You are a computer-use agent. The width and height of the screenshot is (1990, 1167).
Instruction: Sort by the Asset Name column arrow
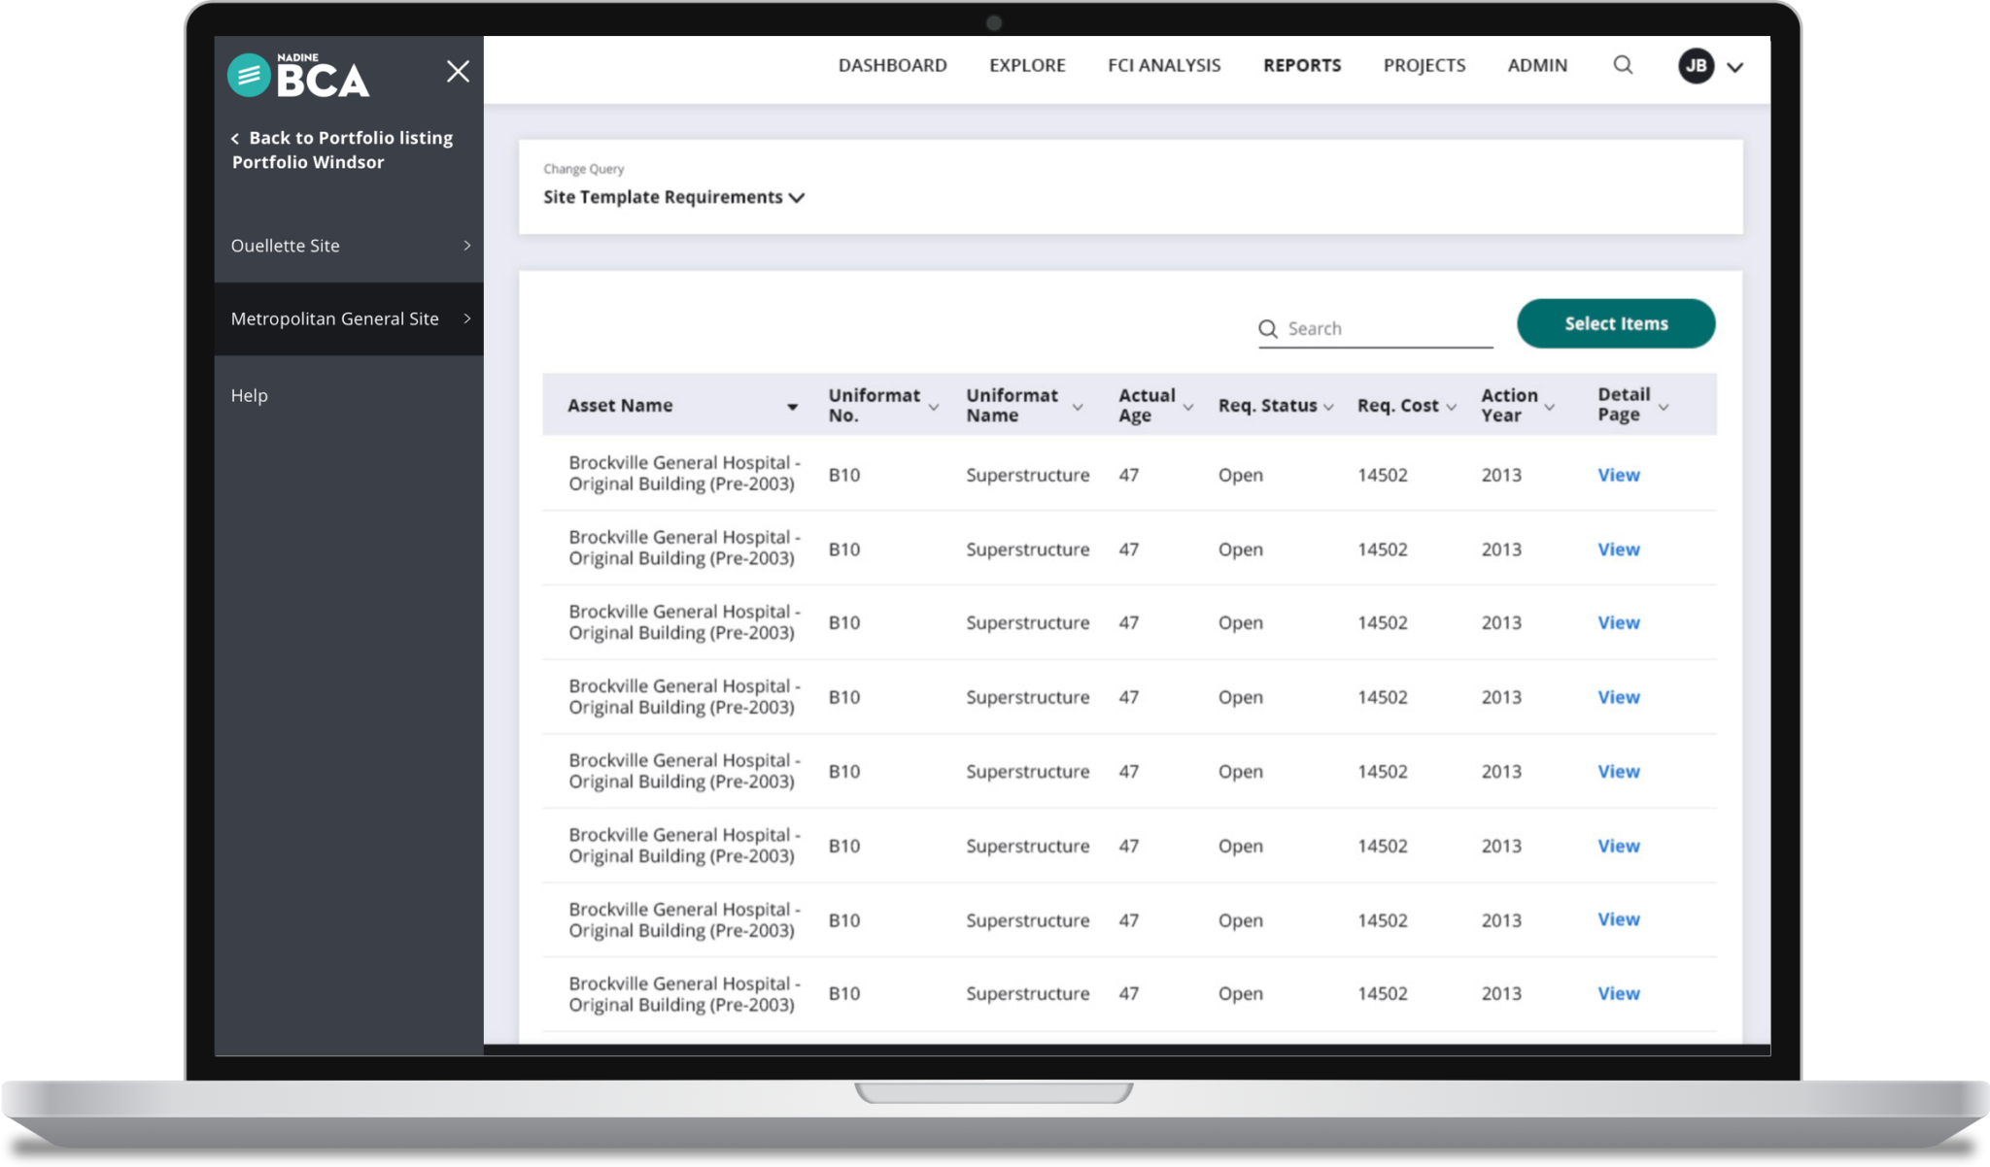point(792,407)
